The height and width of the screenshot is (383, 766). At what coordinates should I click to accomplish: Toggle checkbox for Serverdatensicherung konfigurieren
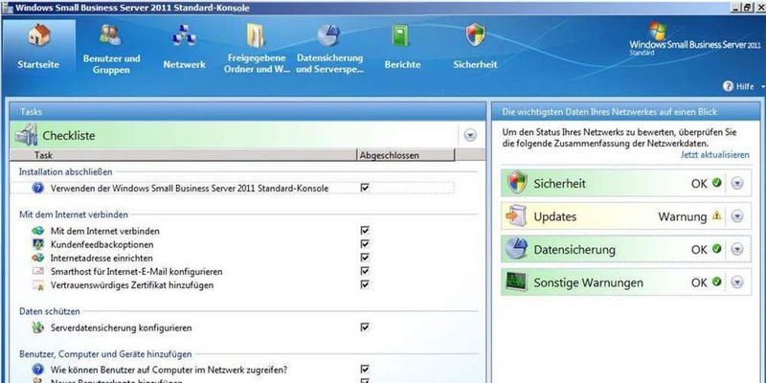click(365, 327)
